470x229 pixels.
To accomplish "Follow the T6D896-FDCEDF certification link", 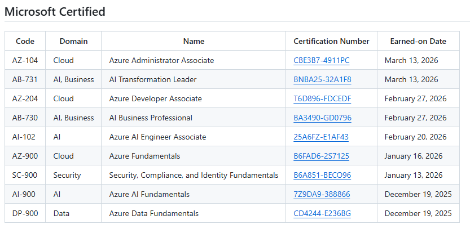I will [x=322, y=98].
